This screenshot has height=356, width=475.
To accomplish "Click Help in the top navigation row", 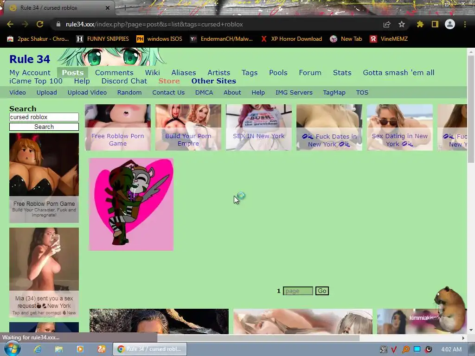I will pos(82,81).
